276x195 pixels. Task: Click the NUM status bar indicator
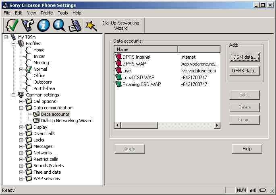[241, 190]
